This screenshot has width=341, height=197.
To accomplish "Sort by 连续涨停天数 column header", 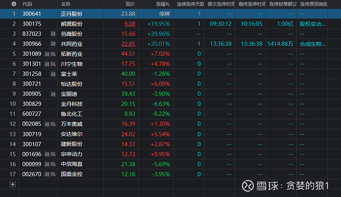I will [190, 4].
